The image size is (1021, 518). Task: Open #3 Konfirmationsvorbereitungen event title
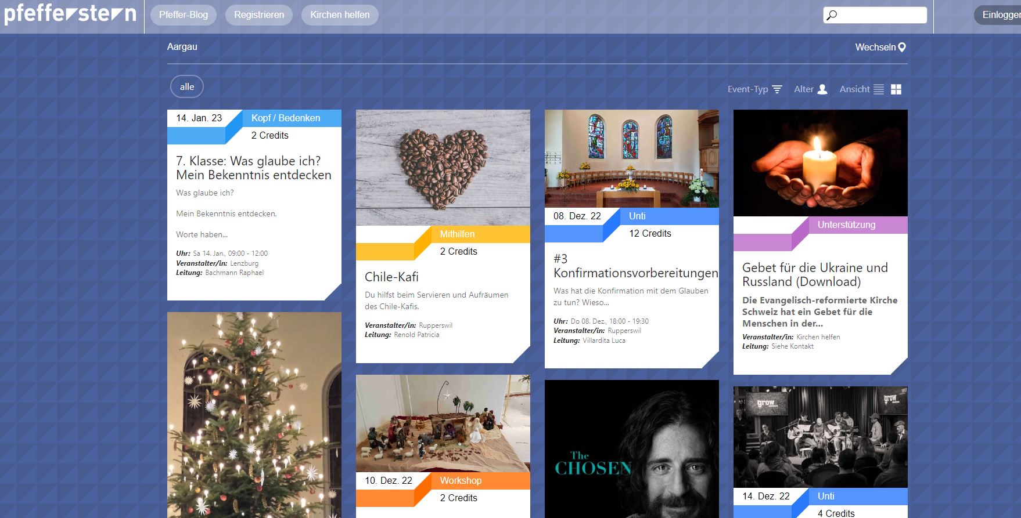635,266
